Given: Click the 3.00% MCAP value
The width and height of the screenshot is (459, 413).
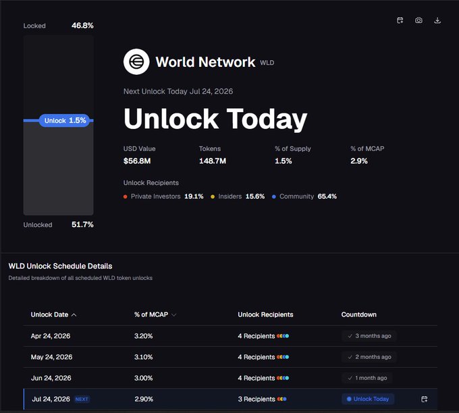Looking at the screenshot, I should click(143, 378).
